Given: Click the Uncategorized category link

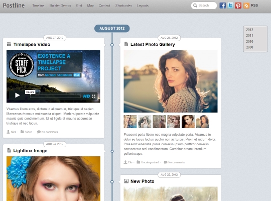Looking at the screenshot, I should point(150,162).
